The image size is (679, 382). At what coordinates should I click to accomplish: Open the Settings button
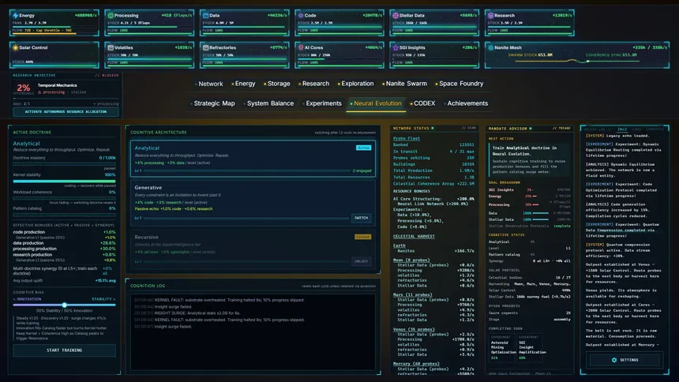point(625,360)
